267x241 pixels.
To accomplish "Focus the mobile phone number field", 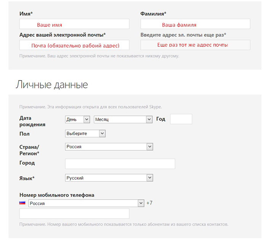I will pyautogui.click(x=74, y=214).
